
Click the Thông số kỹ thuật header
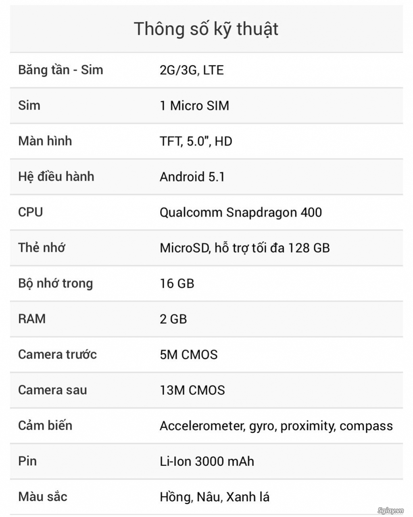[x=206, y=29]
